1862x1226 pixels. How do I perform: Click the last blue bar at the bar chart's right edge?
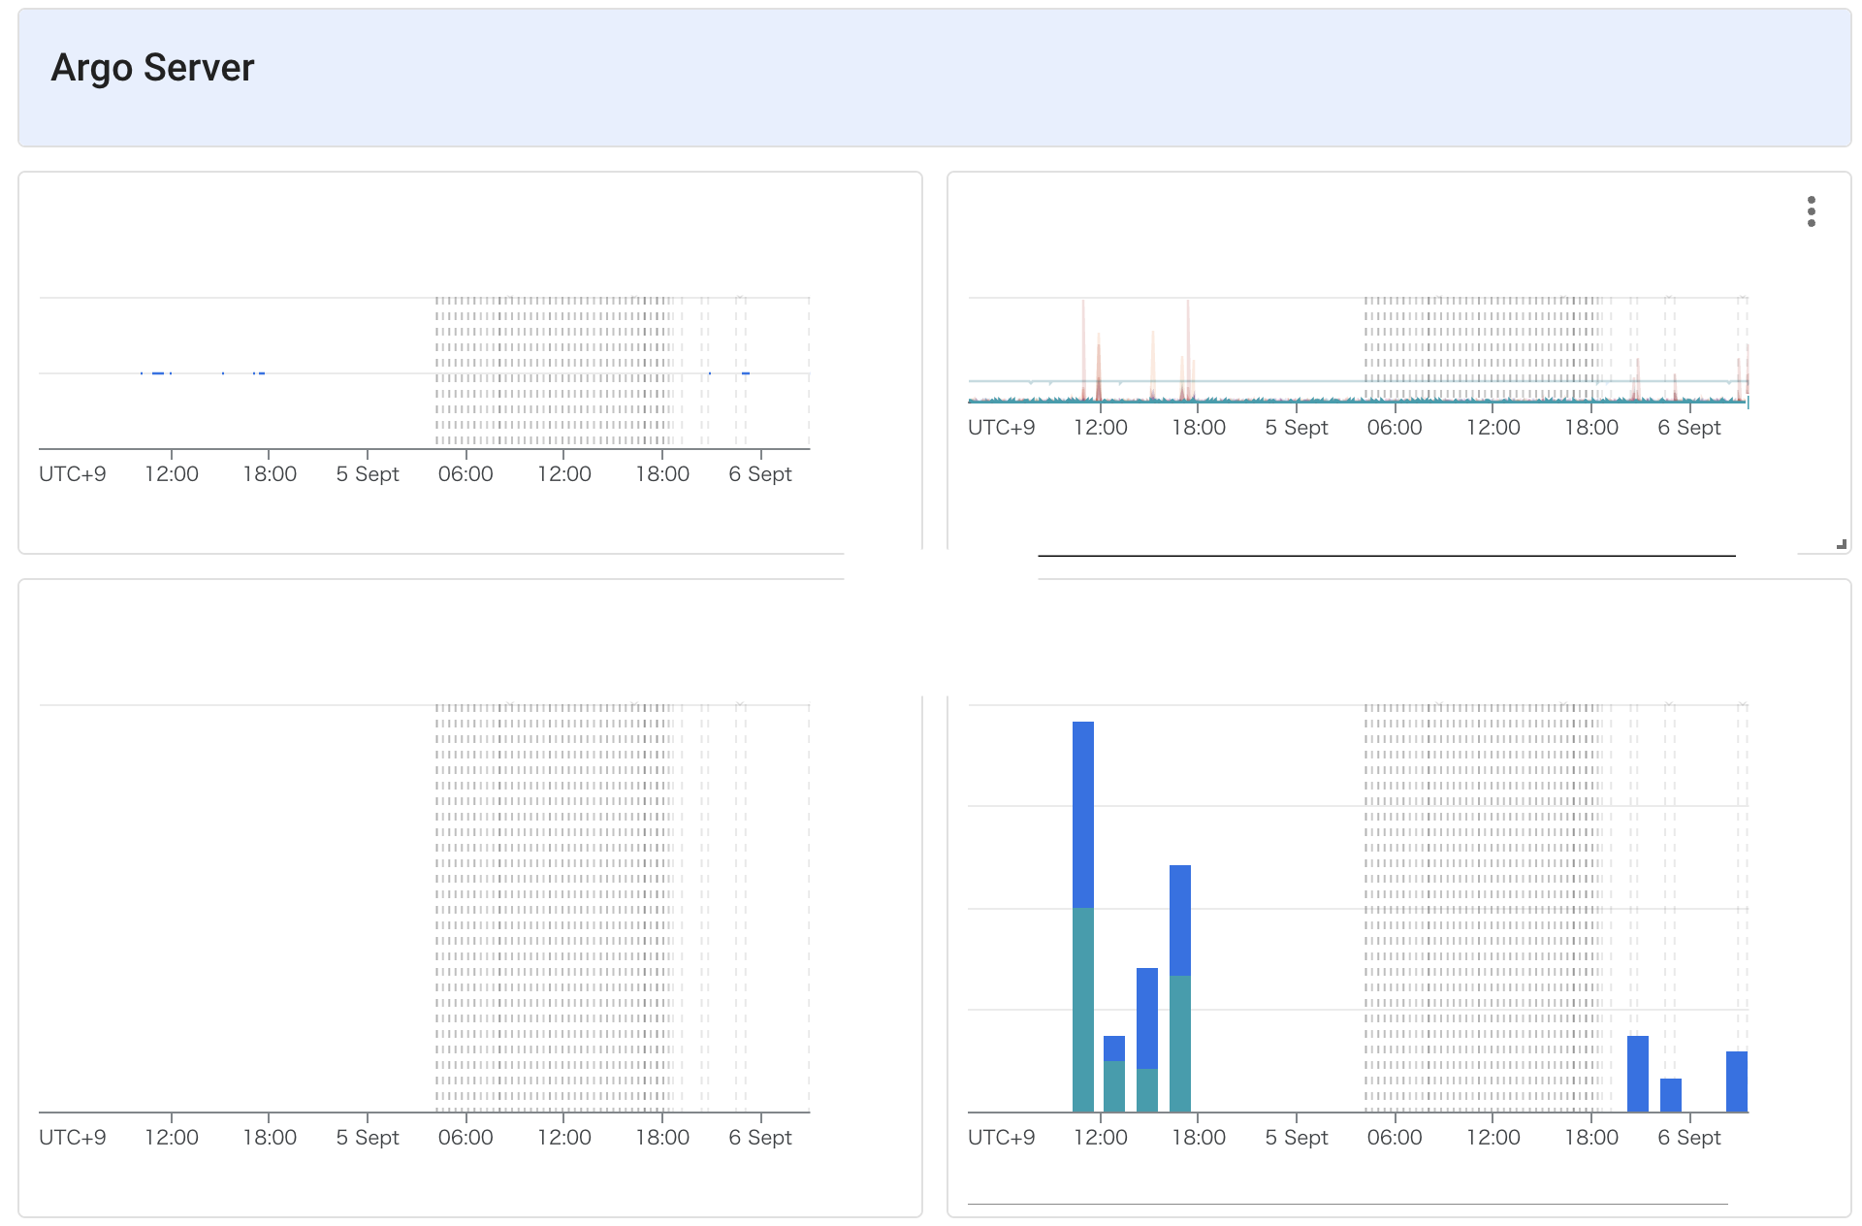point(1737,1081)
